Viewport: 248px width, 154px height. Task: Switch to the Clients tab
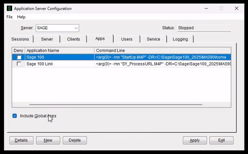(x=73, y=39)
